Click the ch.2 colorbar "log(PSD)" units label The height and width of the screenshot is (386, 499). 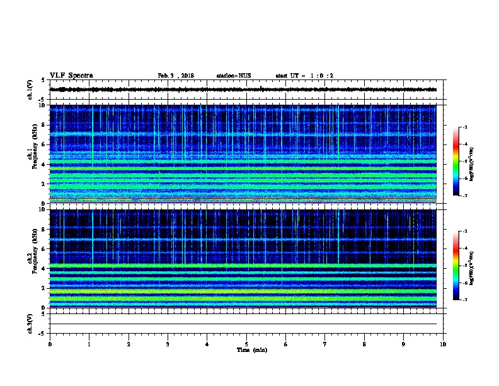(471, 269)
